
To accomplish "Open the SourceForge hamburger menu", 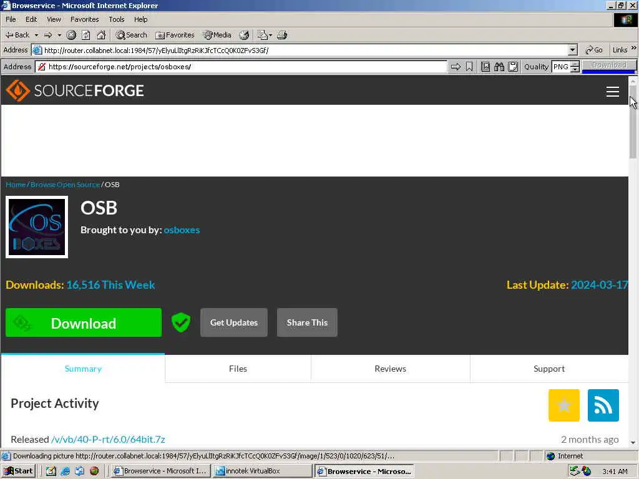I will [613, 92].
